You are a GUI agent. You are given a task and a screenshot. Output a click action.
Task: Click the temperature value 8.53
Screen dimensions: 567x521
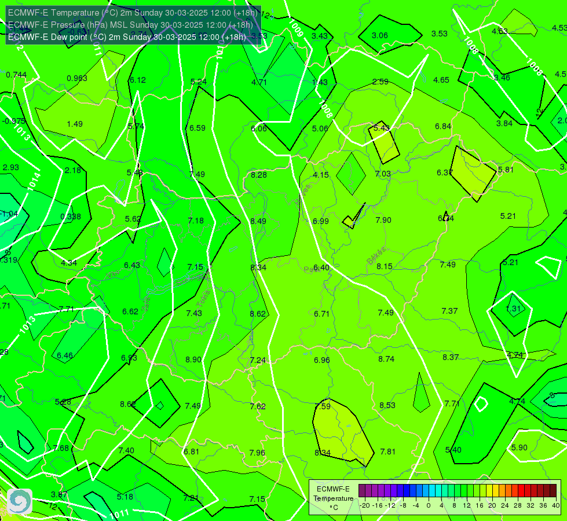(x=387, y=405)
